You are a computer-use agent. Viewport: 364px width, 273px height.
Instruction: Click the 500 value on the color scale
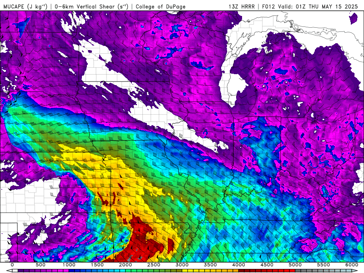click(40, 265)
